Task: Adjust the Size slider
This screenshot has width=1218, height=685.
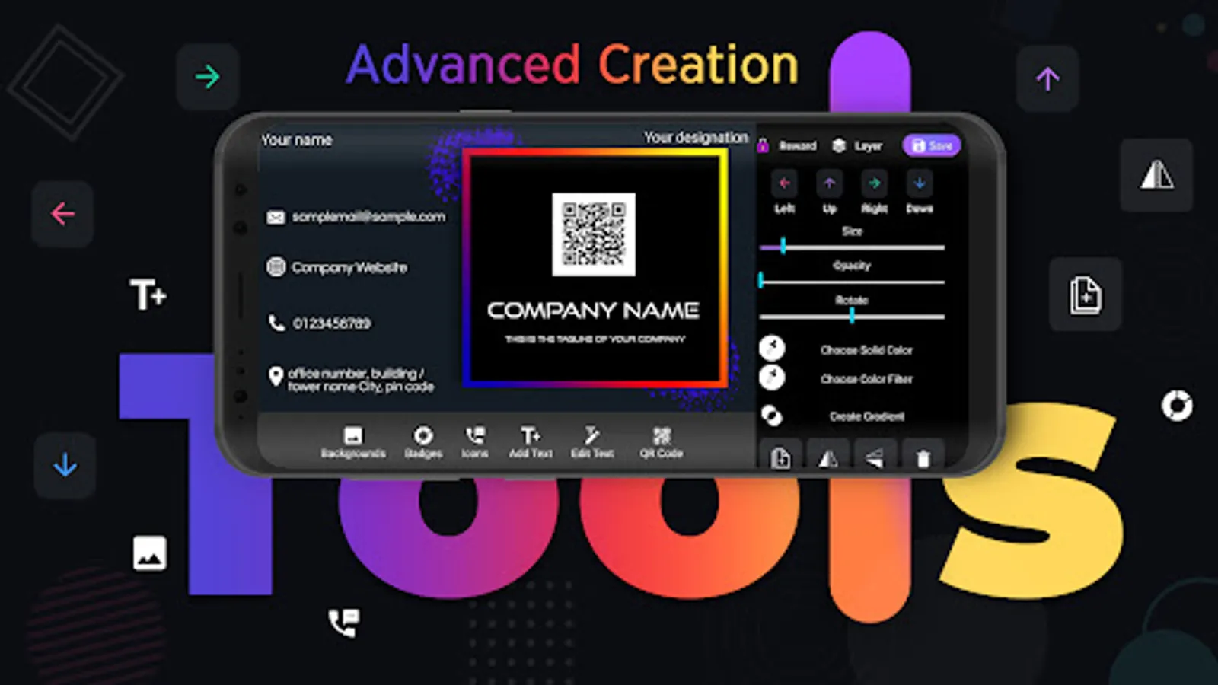Action: 783,247
